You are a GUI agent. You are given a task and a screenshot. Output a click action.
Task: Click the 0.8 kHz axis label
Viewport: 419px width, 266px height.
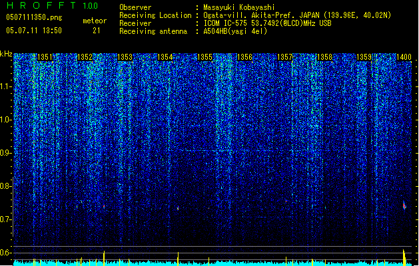pyautogui.click(x=5, y=186)
